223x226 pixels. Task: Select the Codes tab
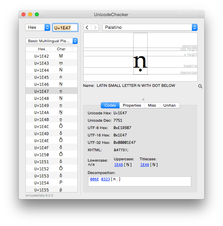[x=110, y=105]
